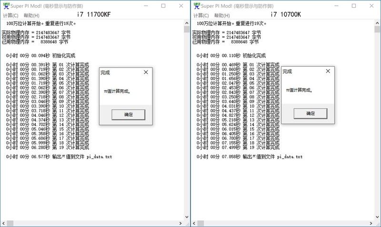Maximize the i7 11700KF Super PI window
Screen dimensions: 381x227
point(163,6)
